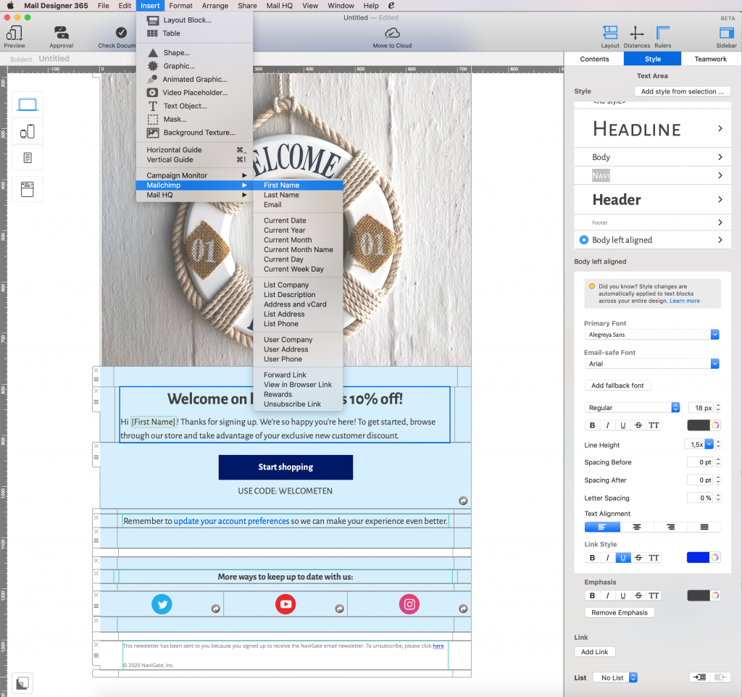742x697 pixels.
Task: Select the Body left aligned radio
Action: [x=584, y=240]
